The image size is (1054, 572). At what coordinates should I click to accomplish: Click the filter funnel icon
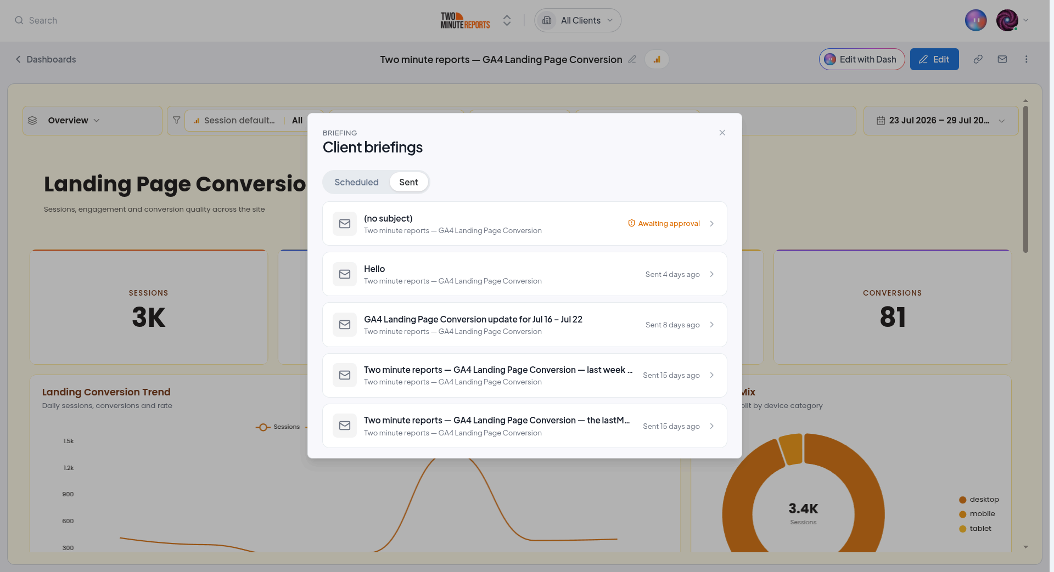point(176,120)
